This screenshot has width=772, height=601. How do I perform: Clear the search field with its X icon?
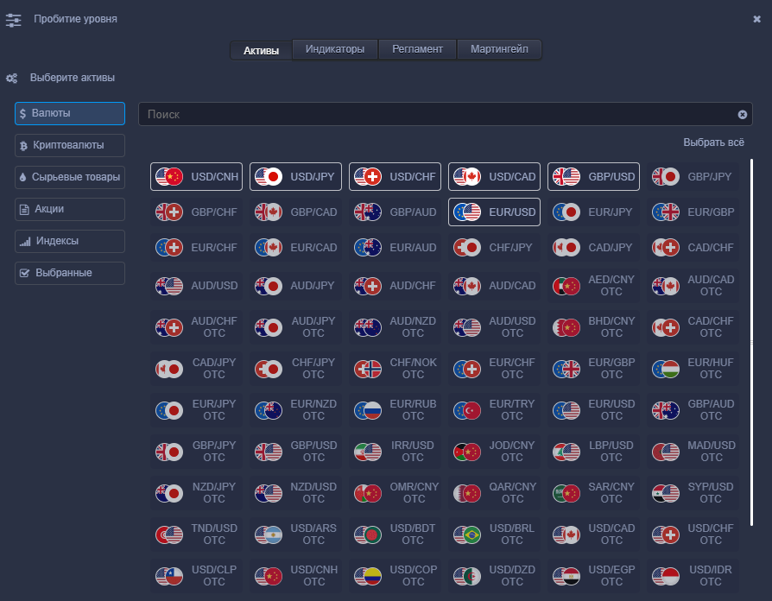[743, 115]
